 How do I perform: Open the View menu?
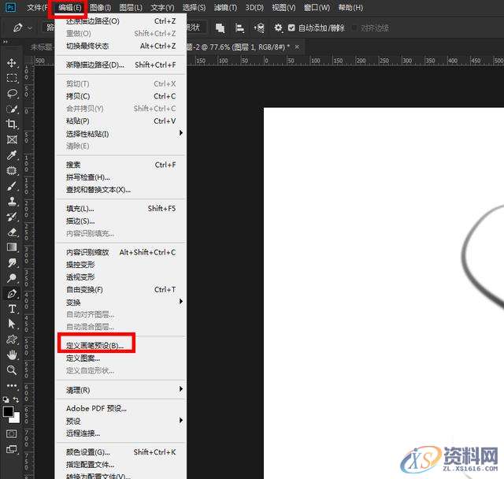[283, 7]
